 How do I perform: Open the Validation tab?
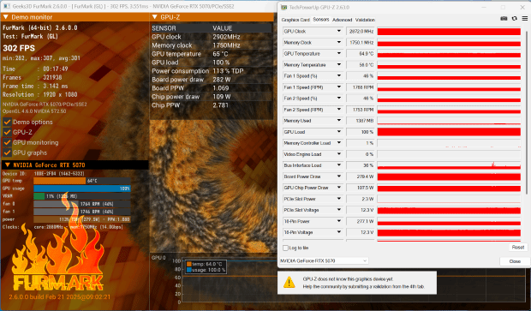click(x=365, y=20)
